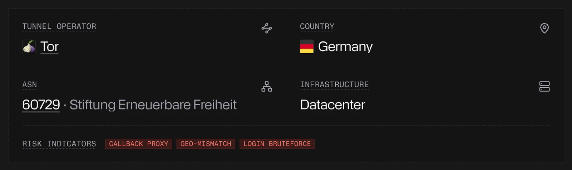Viewport: 572px width, 170px height.
Task: Click the Tor onion logo
Action: pos(29,47)
